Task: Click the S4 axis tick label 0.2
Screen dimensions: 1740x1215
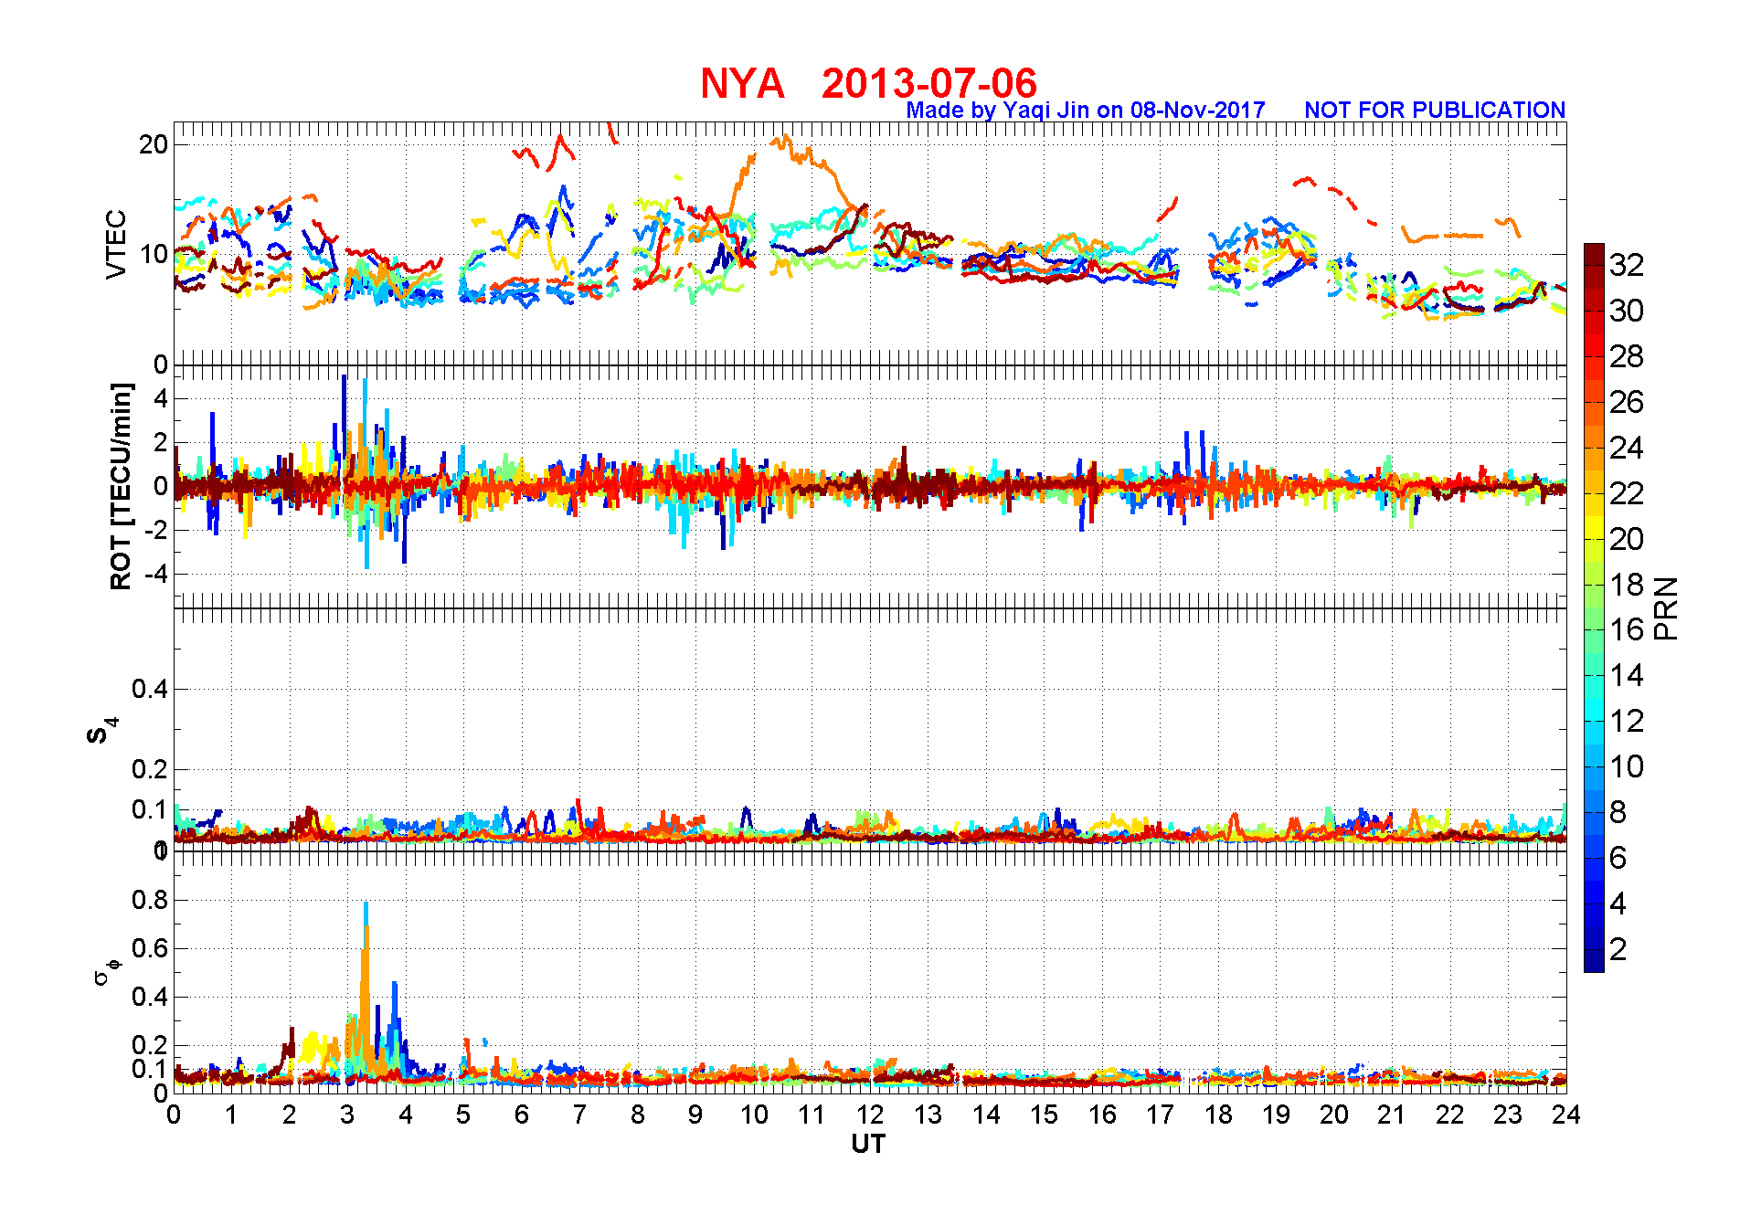Action: 150,769
